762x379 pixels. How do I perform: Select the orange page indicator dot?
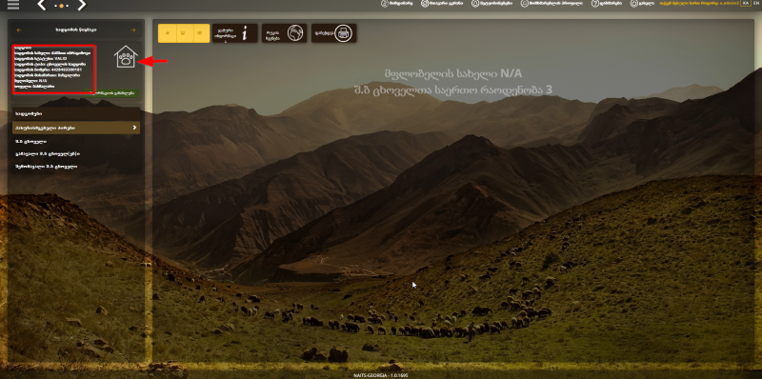[61, 6]
